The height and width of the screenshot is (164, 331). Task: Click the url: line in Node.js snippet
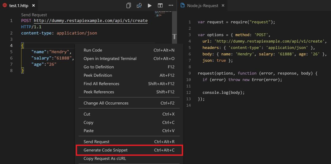[x=264, y=41]
